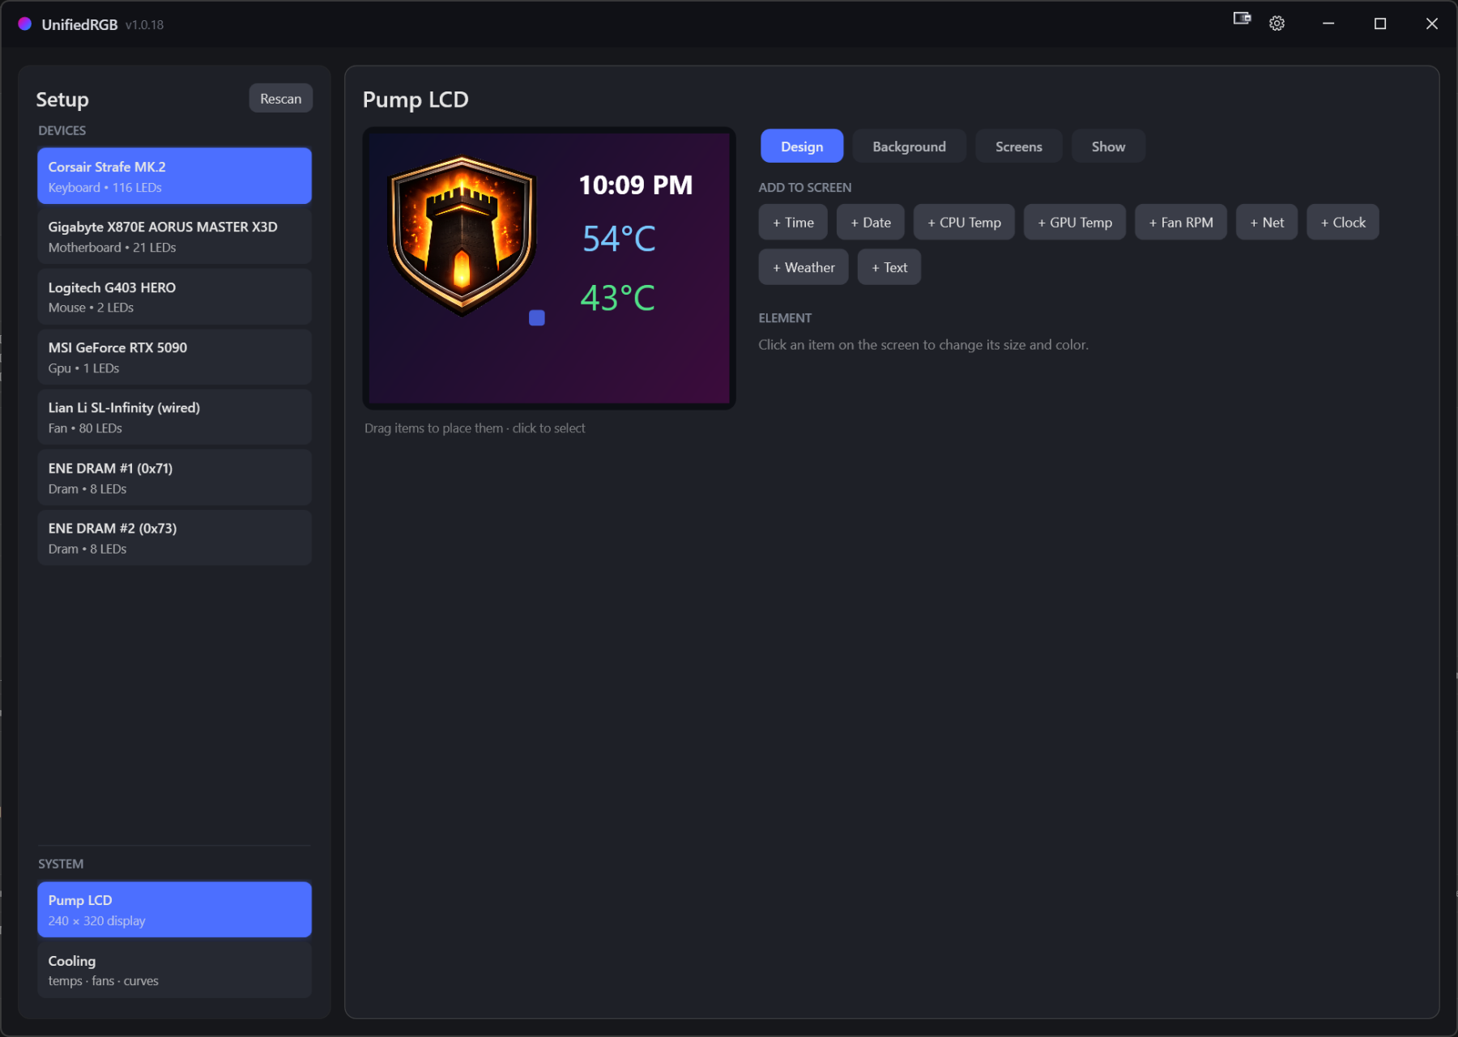Choose the Logitech G403 HERO mouse
Screen dimensions: 1458x1037
tap(174, 297)
